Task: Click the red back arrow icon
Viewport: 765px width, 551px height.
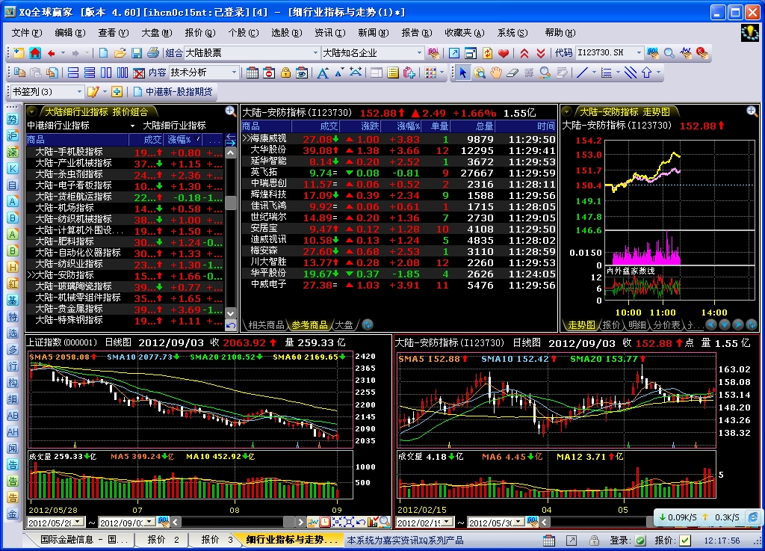Action: (52, 53)
